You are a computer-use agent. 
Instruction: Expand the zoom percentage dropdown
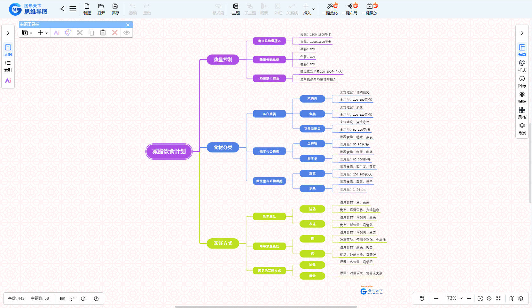(x=461, y=298)
